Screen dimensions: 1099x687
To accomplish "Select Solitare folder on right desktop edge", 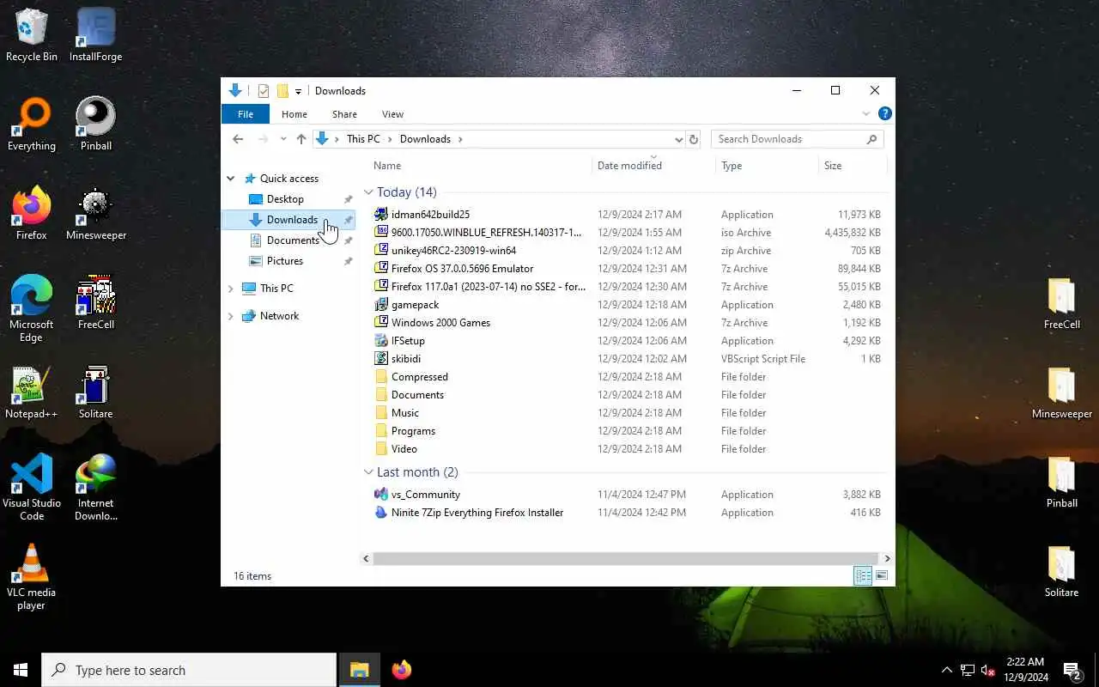I will (1062, 571).
